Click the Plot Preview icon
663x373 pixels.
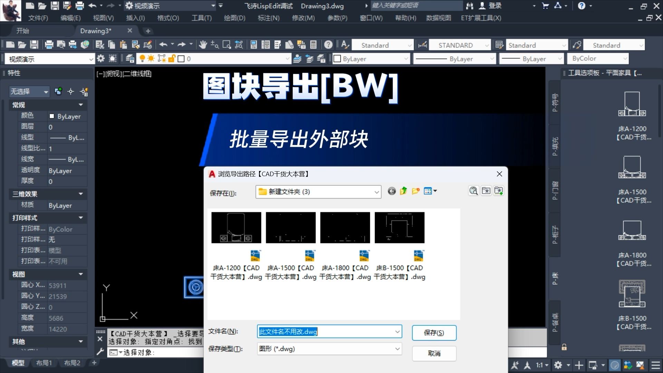click(61, 45)
